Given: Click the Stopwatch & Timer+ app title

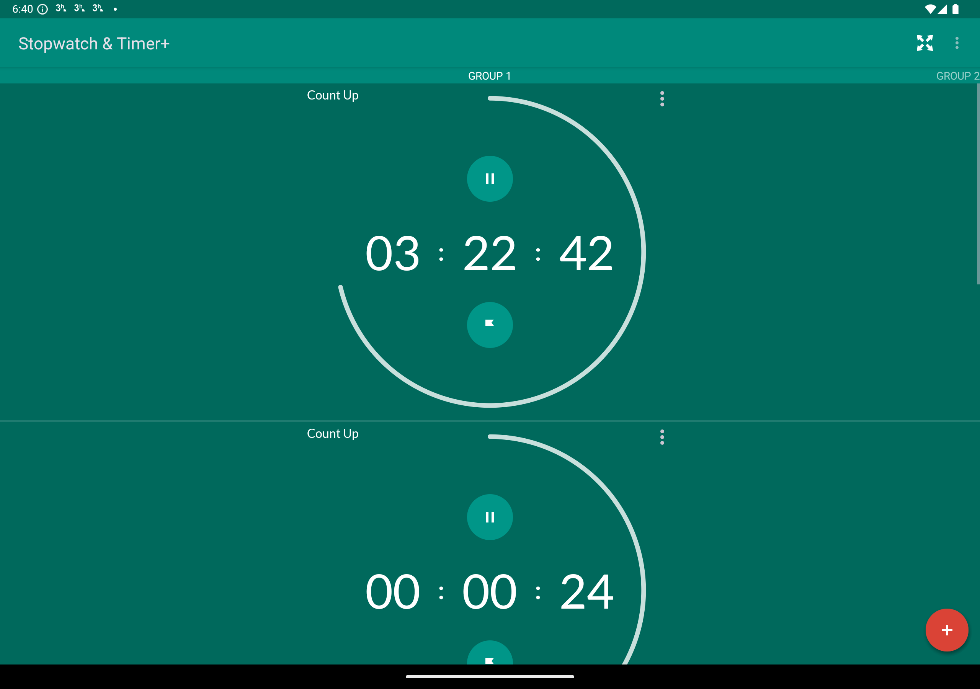Looking at the screenshot, I should (94, 44).
